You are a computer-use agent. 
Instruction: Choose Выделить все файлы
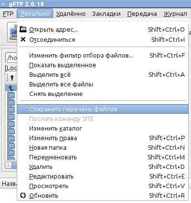pos(102,84)
